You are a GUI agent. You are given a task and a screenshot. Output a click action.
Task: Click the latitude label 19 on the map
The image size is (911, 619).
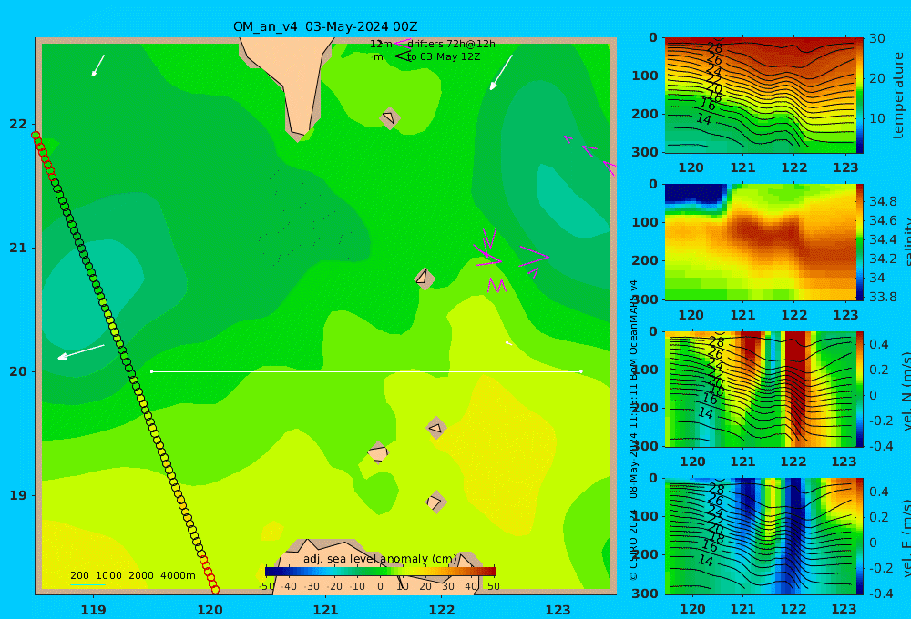tap(18, 495)
